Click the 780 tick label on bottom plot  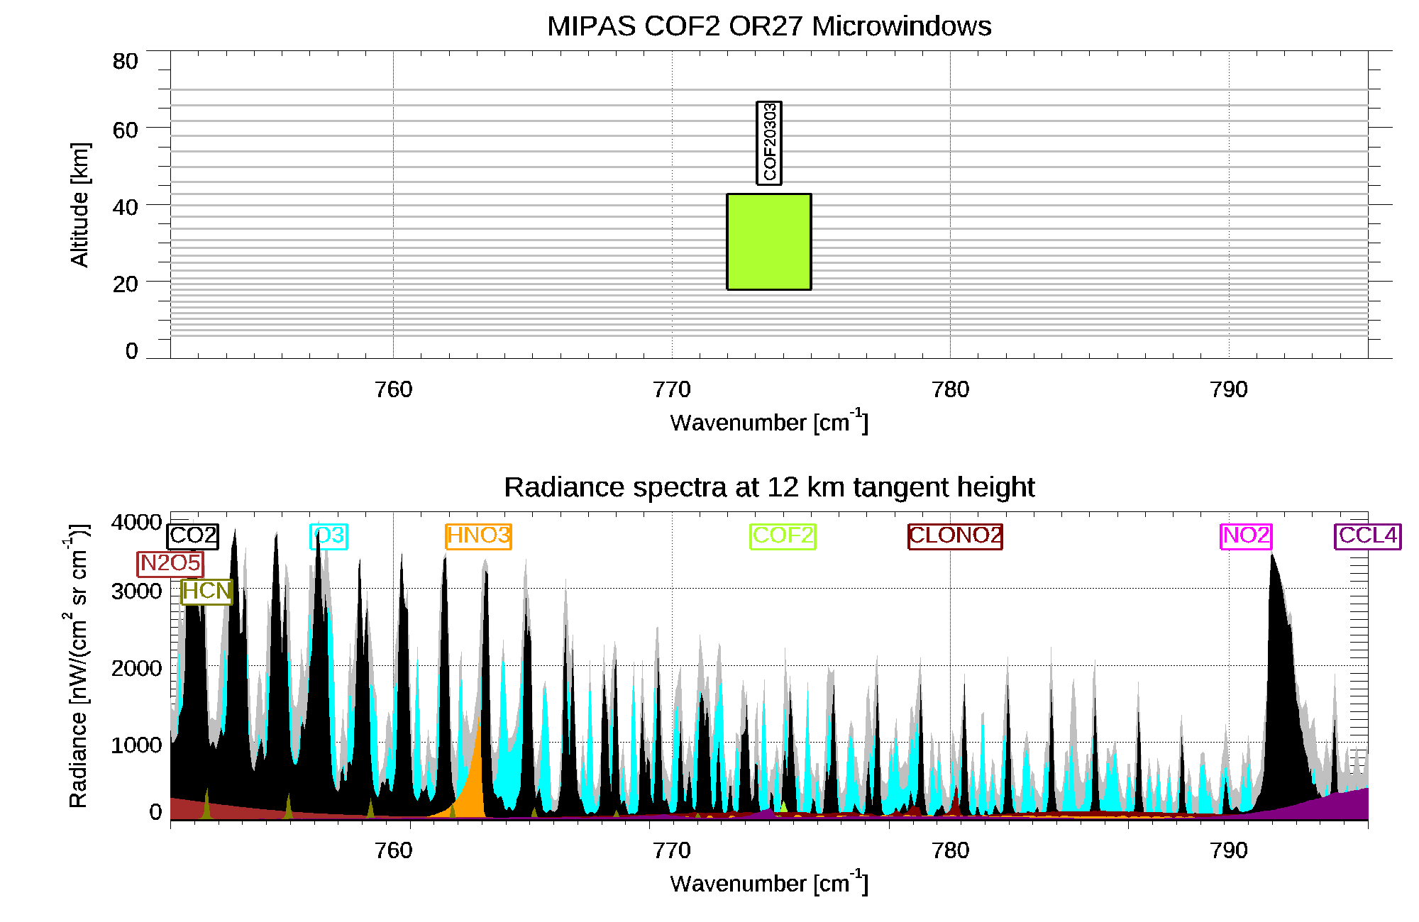coord(951,850)
